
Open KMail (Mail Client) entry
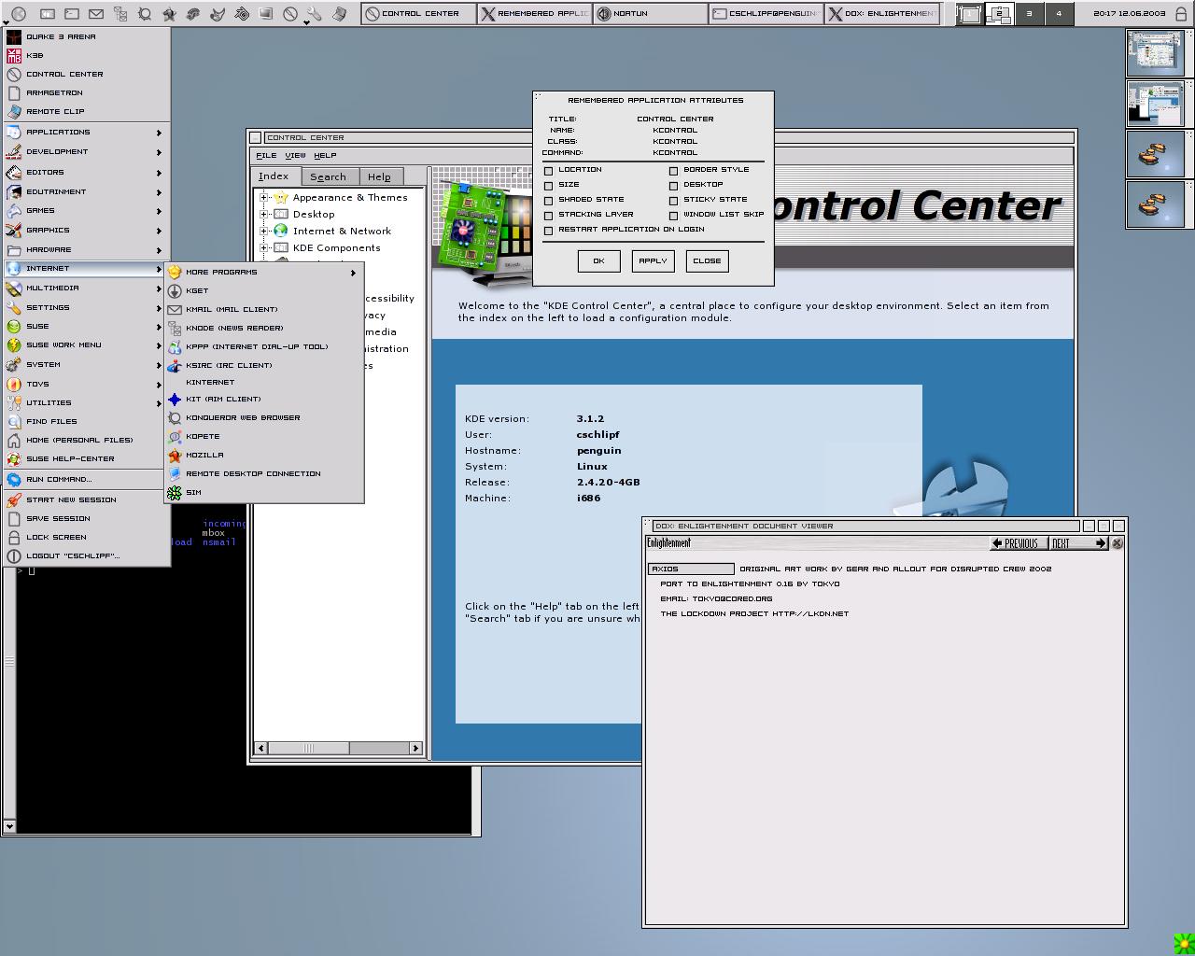(x=263, y=309)
